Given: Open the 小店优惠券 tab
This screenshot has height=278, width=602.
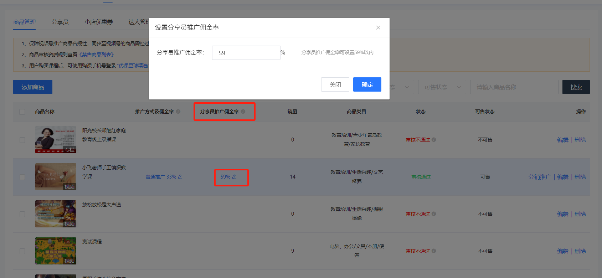Looking at the screenshot, I should (98, 22).
